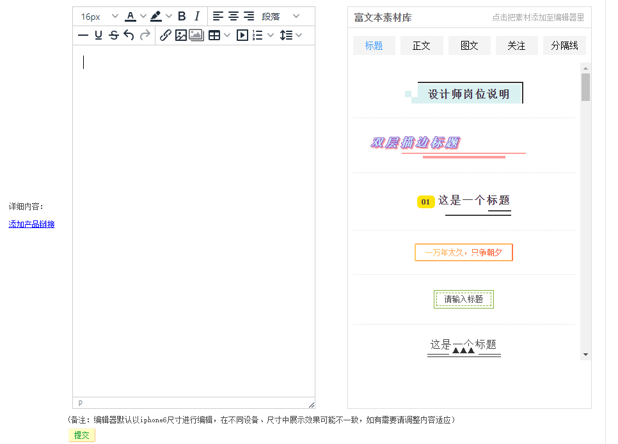Align text to the right
The height and width of the screenshot is (444, 618).
(x=249, y=16)
